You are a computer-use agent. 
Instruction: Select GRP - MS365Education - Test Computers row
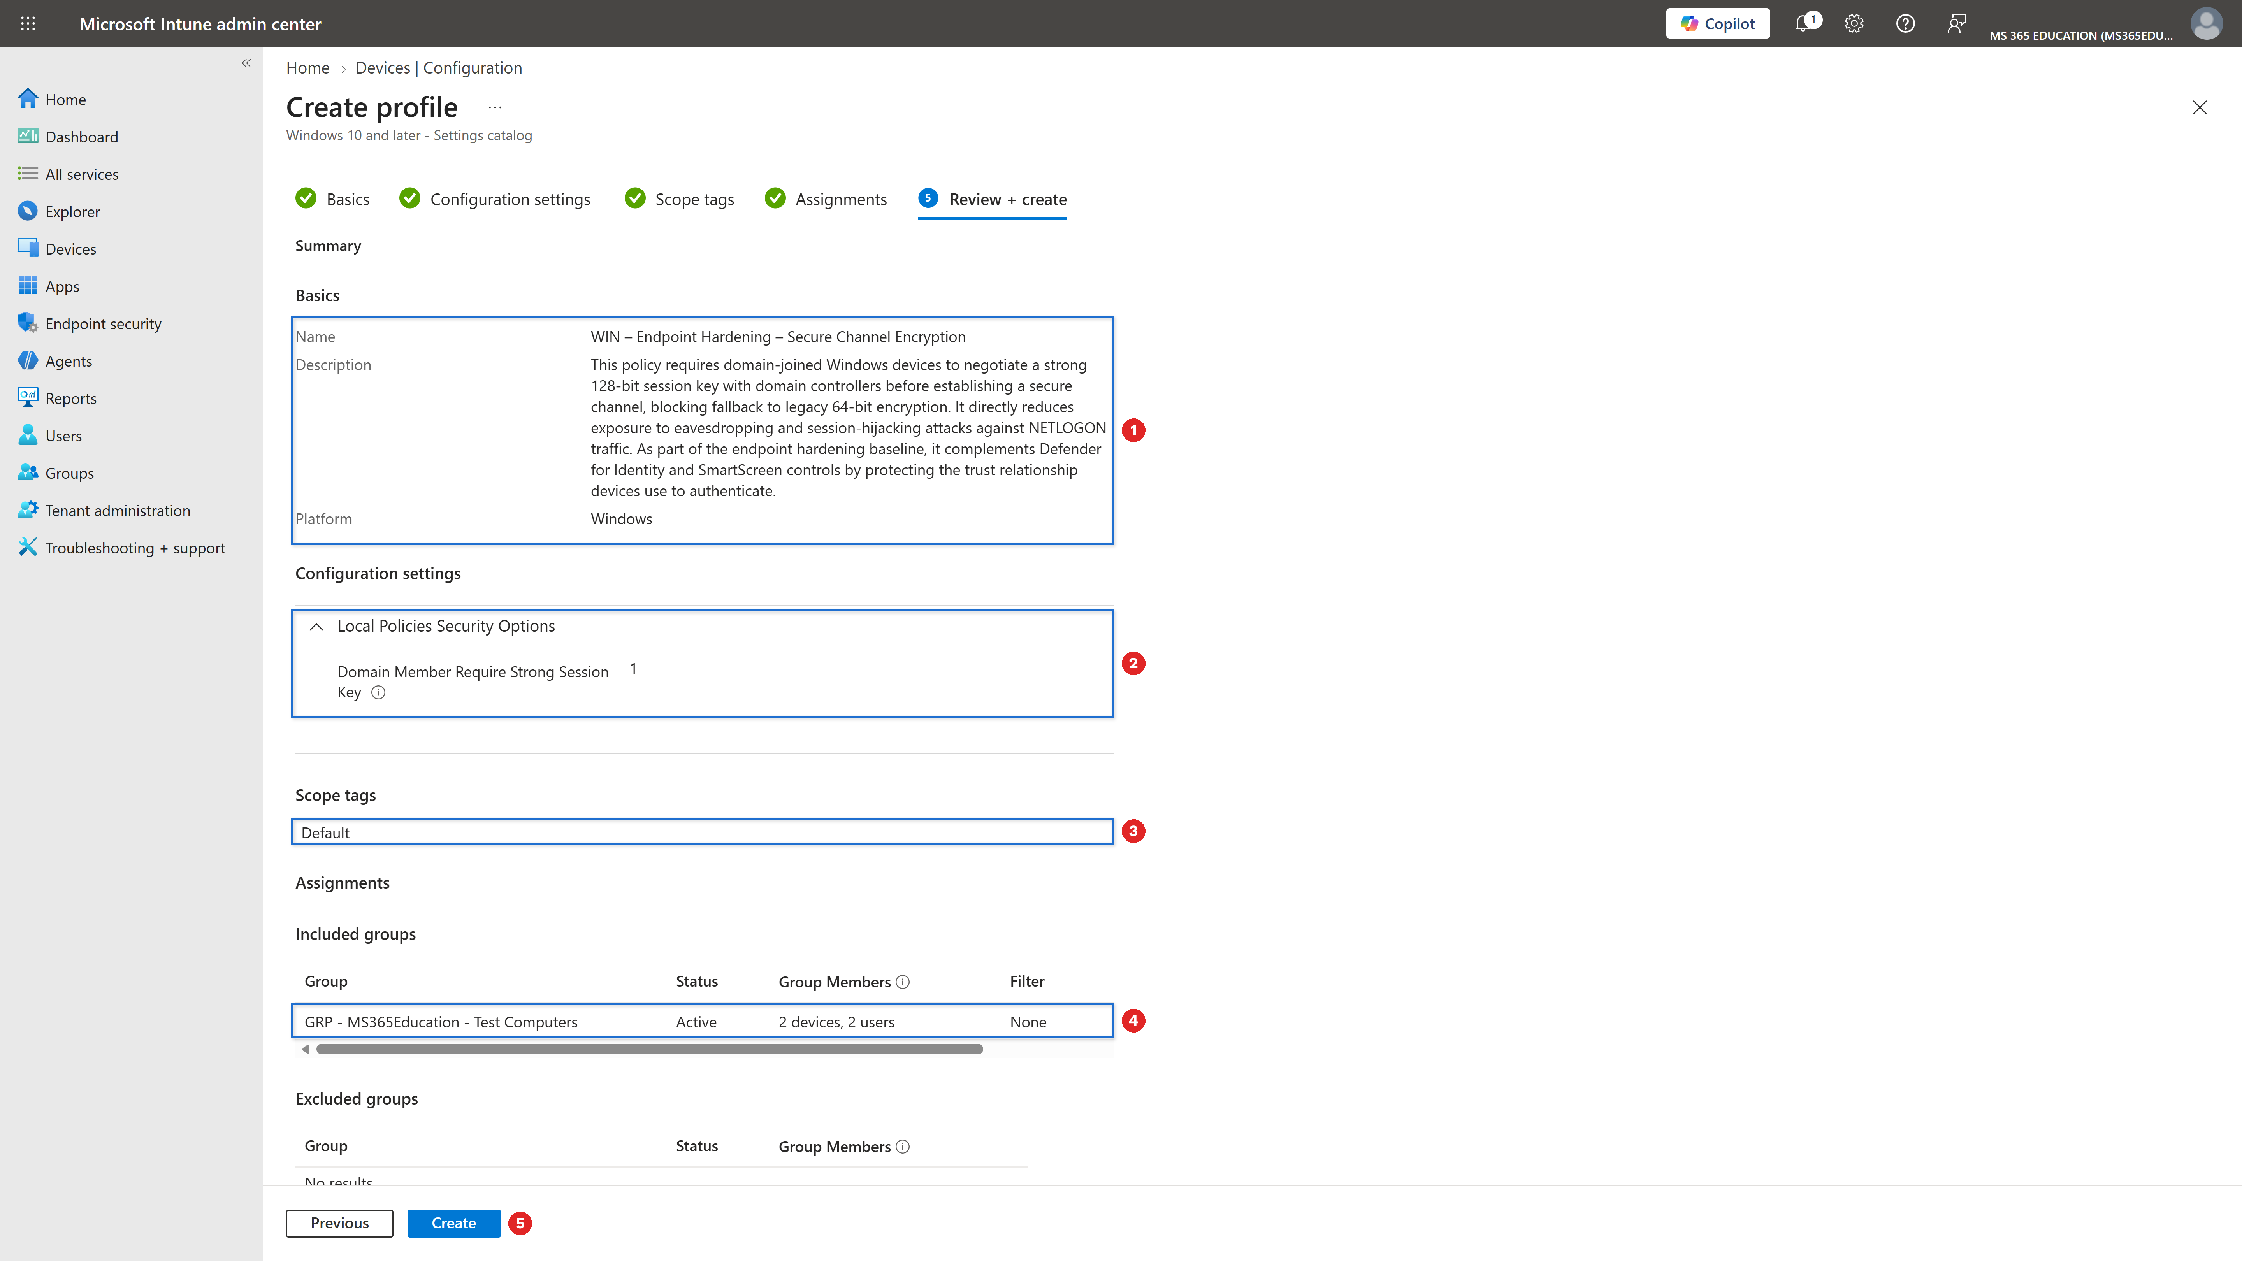702,1022
